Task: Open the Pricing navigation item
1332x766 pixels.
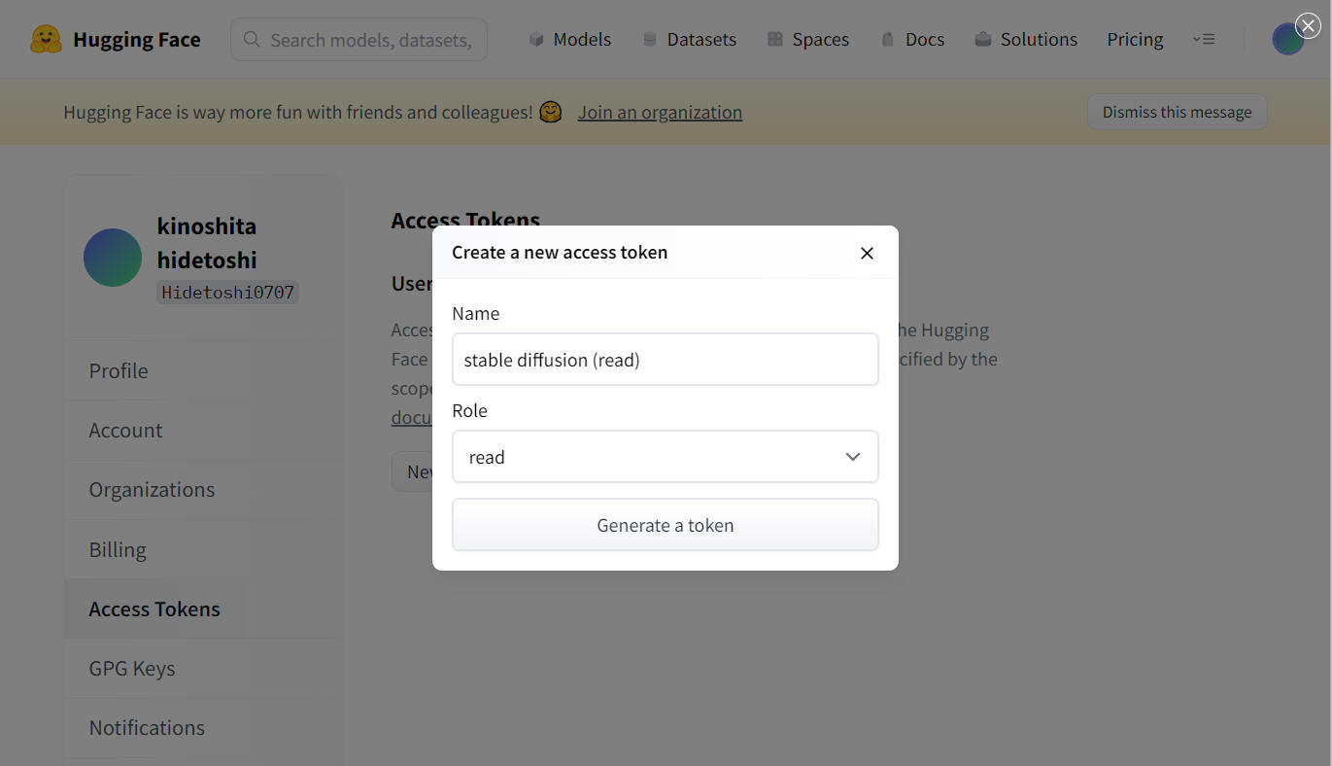Action: coord(1135,39)
